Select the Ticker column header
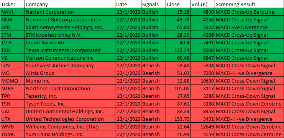 13,4
